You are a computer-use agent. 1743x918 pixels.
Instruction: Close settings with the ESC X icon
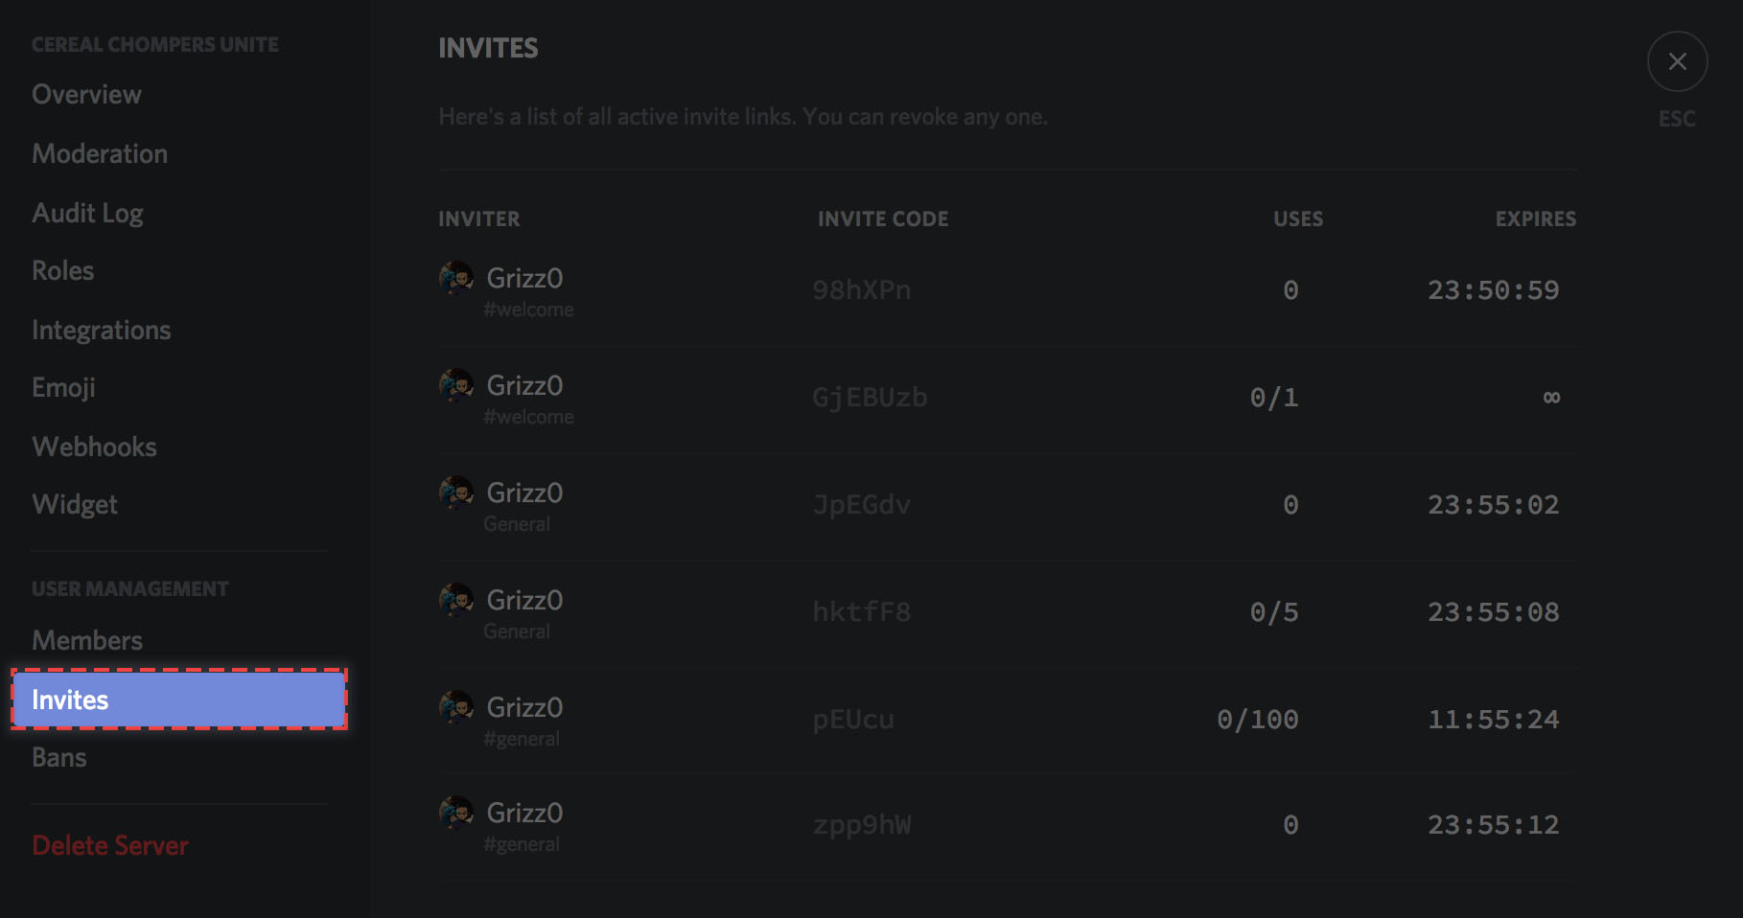point(1677,61)
